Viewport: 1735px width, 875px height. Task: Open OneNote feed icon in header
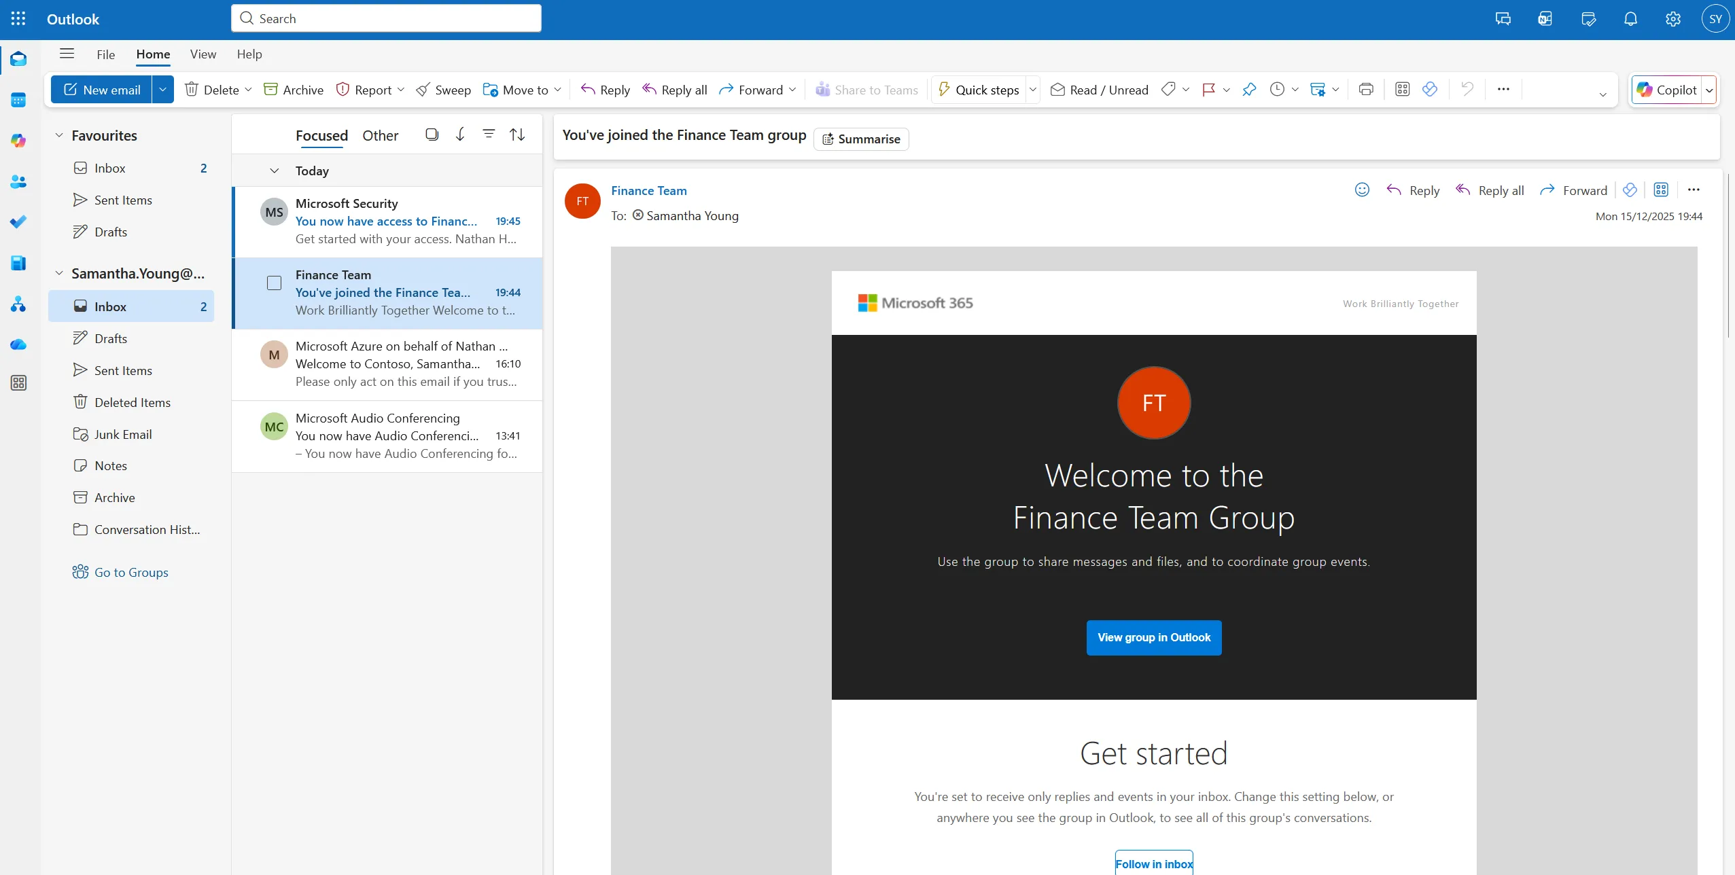click(1545, 19)
